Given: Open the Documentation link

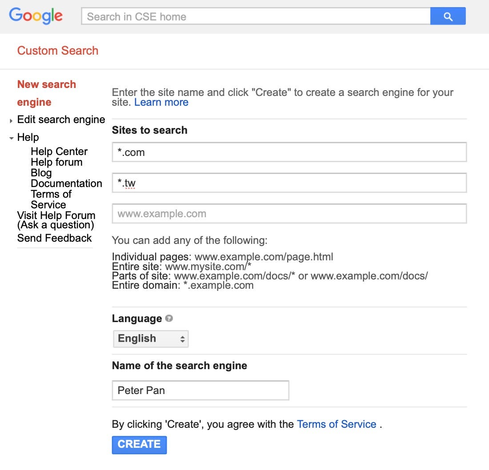Looking at the screenshot, I should [x=66, y=183].
